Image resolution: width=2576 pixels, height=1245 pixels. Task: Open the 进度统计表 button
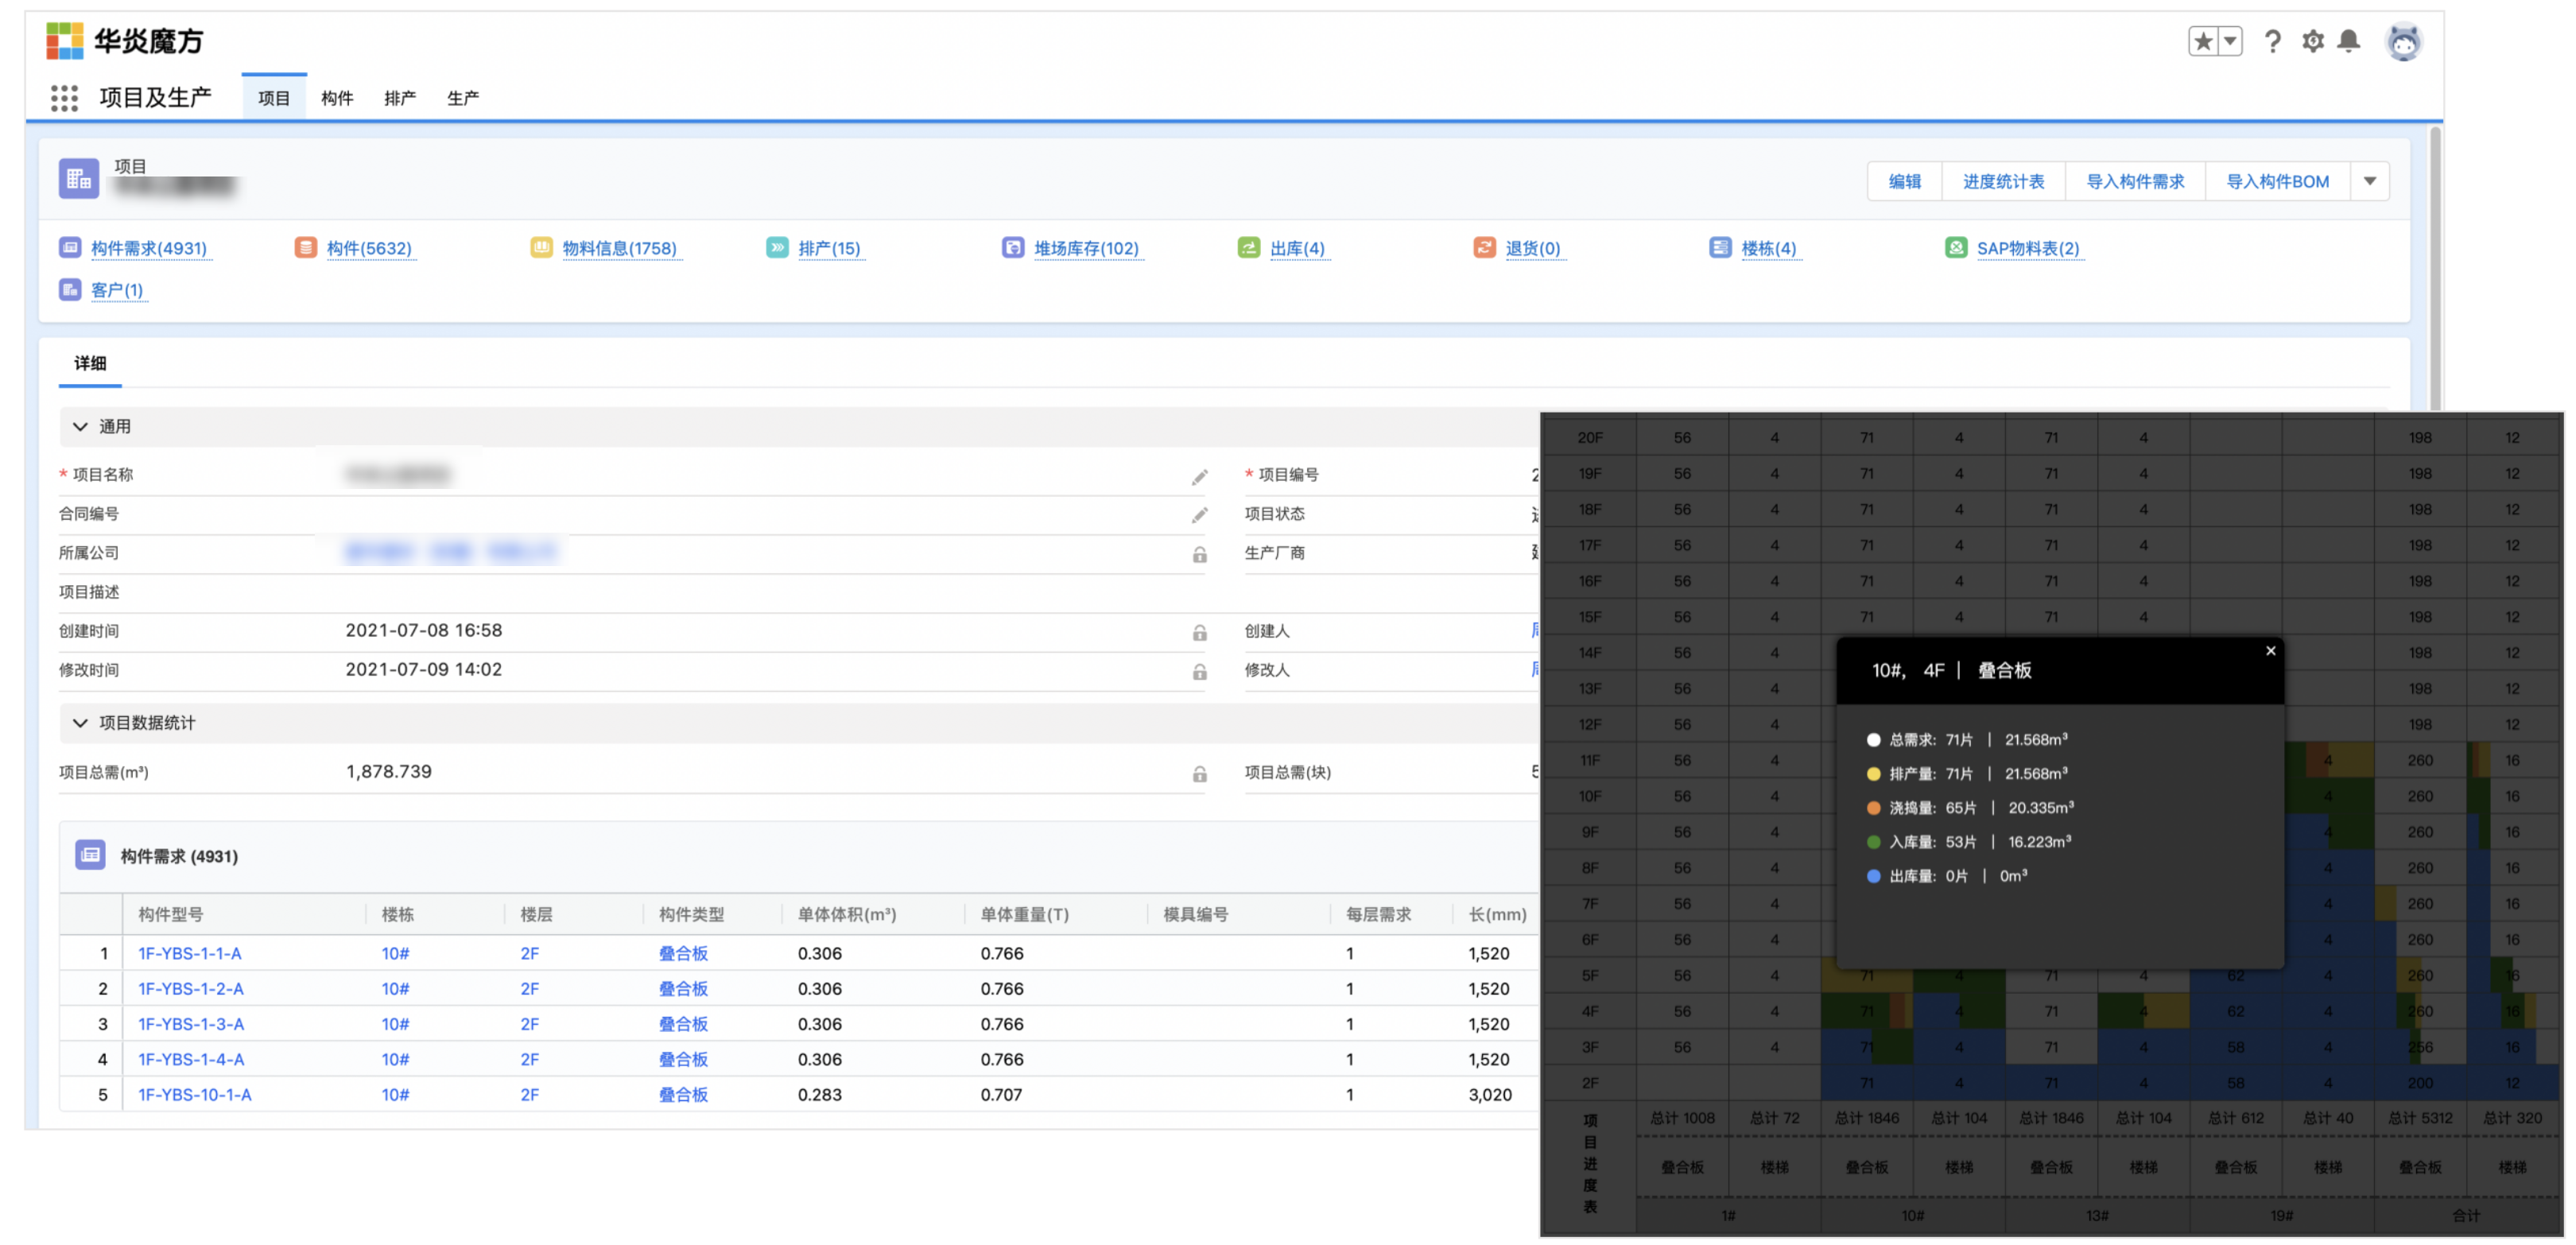click(2004, 181)
